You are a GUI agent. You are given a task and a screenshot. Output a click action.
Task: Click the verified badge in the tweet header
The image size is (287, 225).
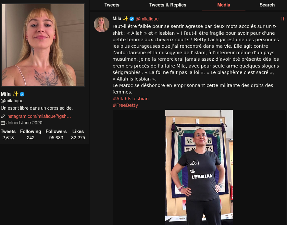[132, 19]
